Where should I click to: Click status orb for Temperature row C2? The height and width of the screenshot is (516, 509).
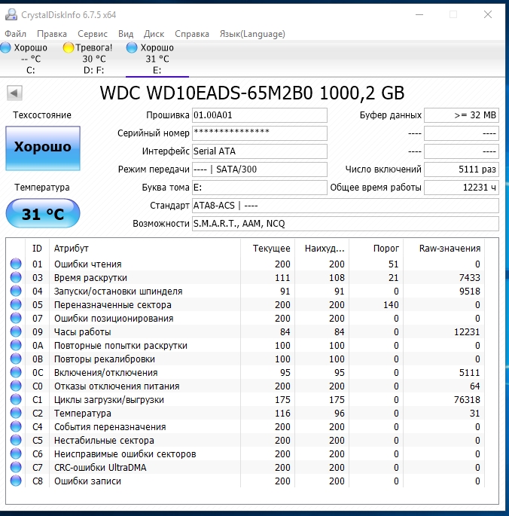point(16,414)
